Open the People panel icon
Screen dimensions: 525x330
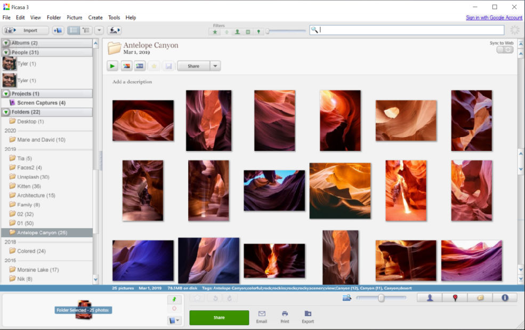click(x=429, y=297)
